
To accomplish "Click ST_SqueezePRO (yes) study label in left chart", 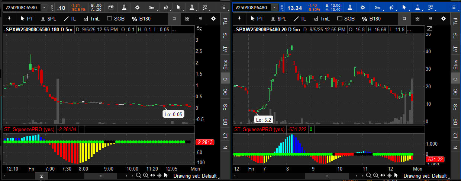I will (x=29, y=129).
